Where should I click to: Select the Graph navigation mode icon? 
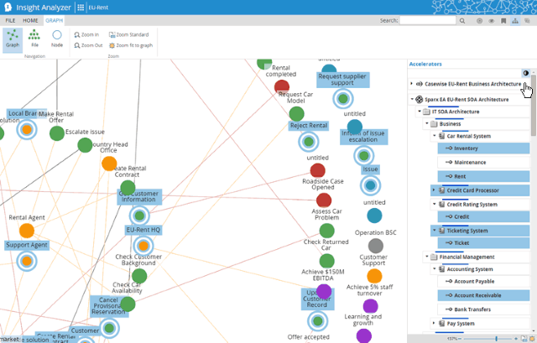[x=13, y=39]
